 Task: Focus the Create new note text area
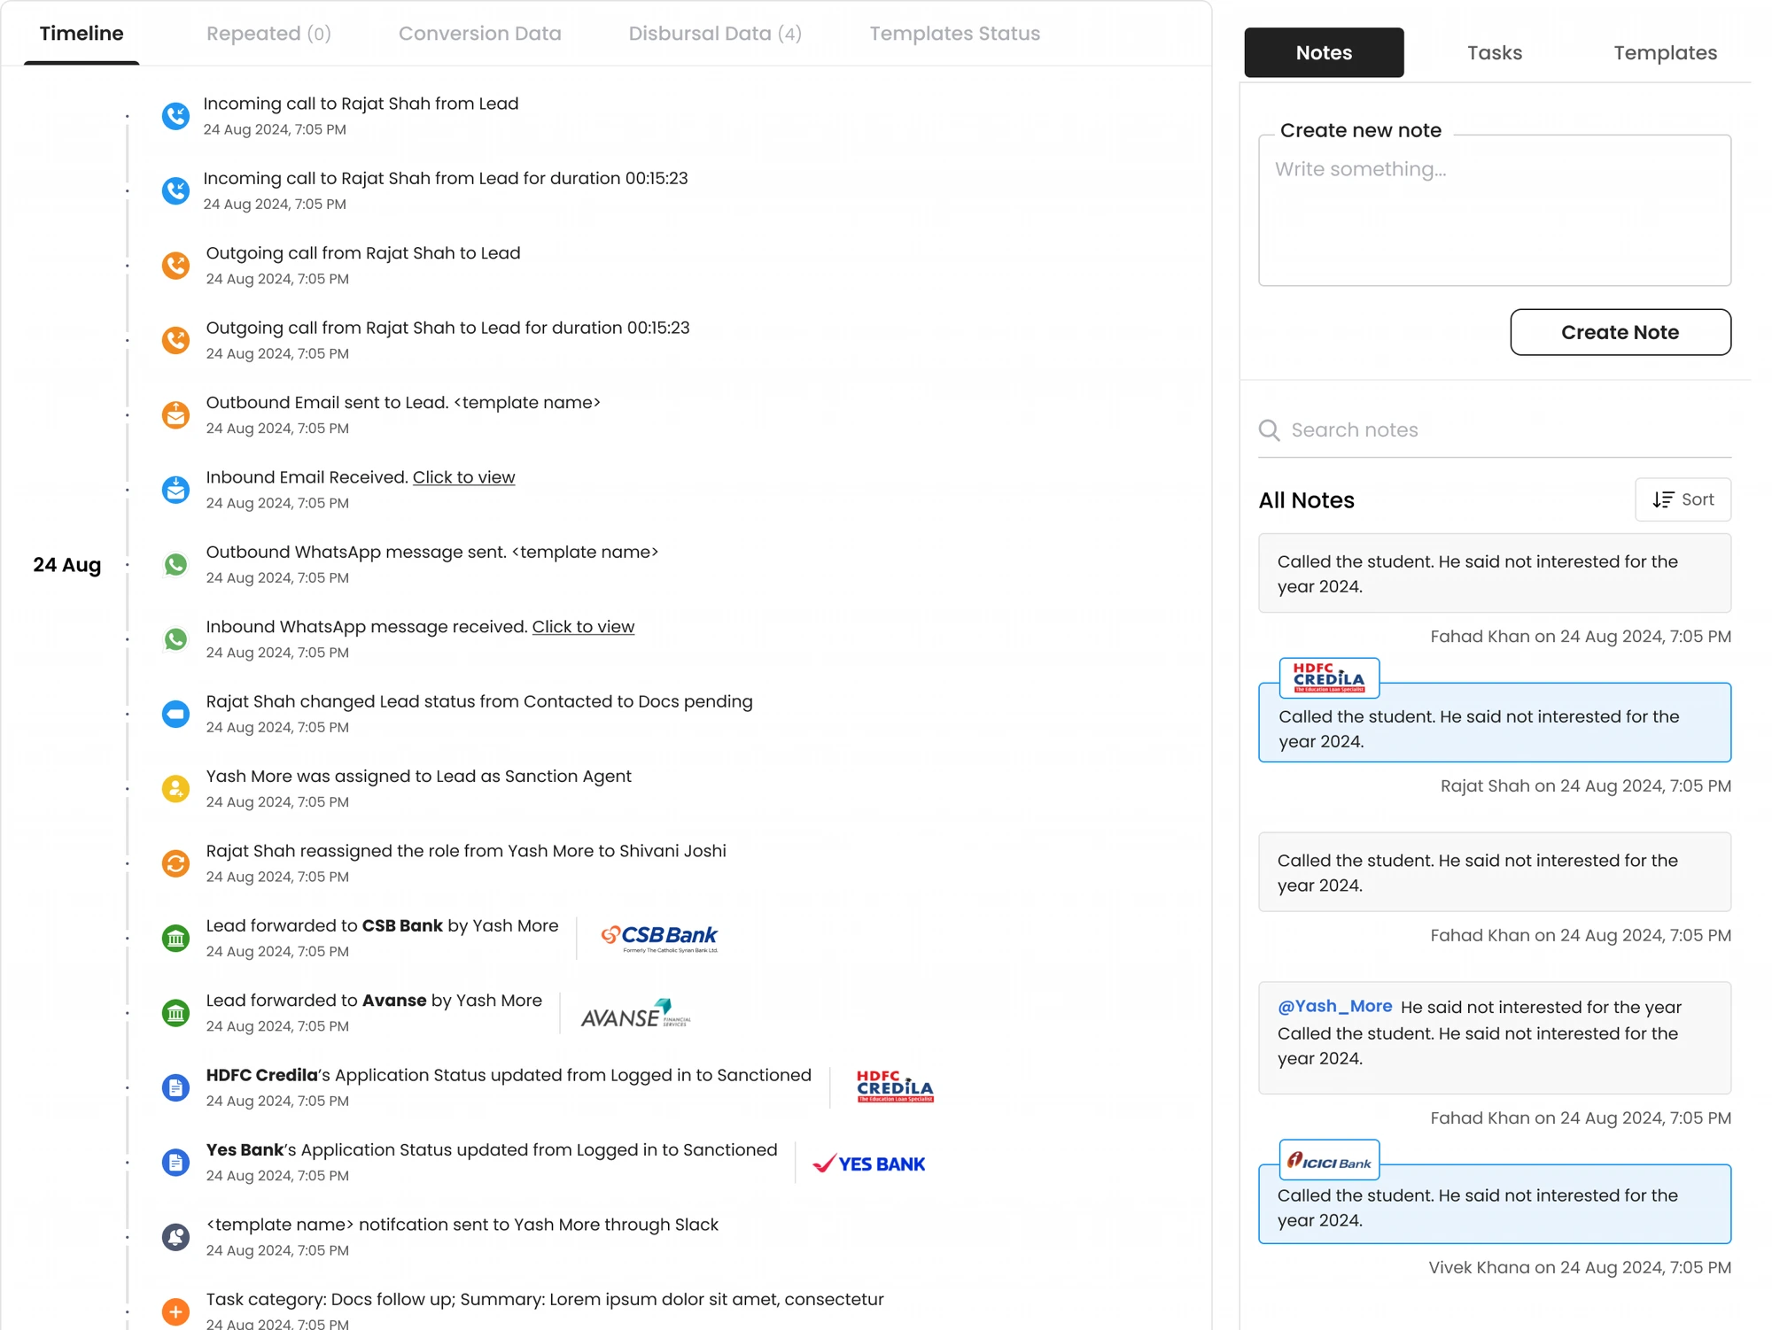(1495, 211)
